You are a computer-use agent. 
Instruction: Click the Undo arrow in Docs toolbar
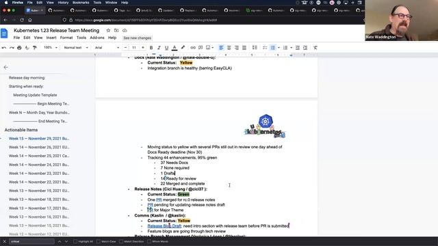click(4, 48)
